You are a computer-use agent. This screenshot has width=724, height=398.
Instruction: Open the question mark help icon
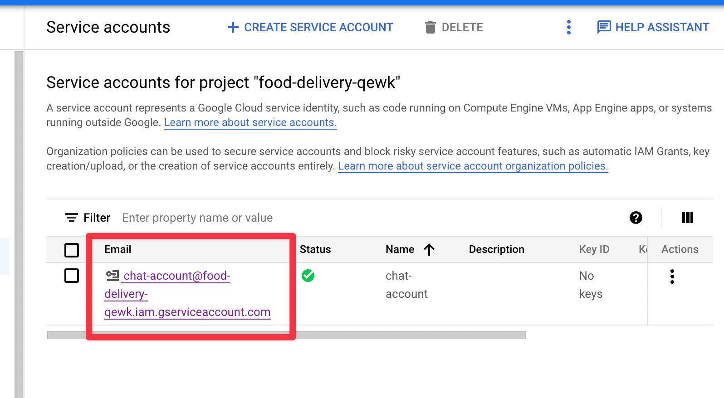click(636, 218)
